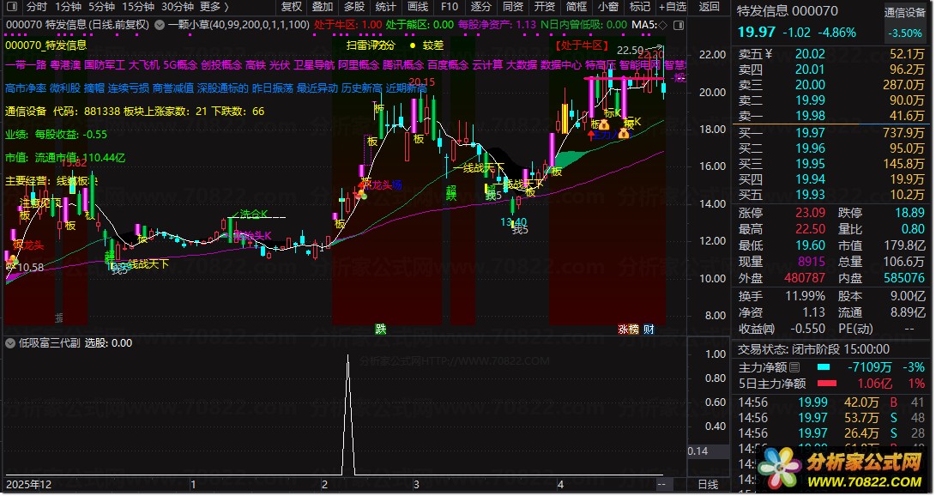Click the 卖一 price 19.98
936x496 pixels.
[x=810, y=116]
